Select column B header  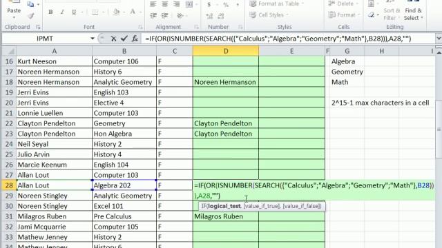(x=124, y=51)
